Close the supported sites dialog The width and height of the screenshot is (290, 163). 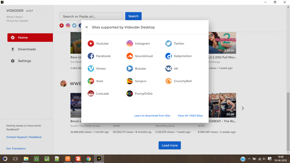coord(87,27)
